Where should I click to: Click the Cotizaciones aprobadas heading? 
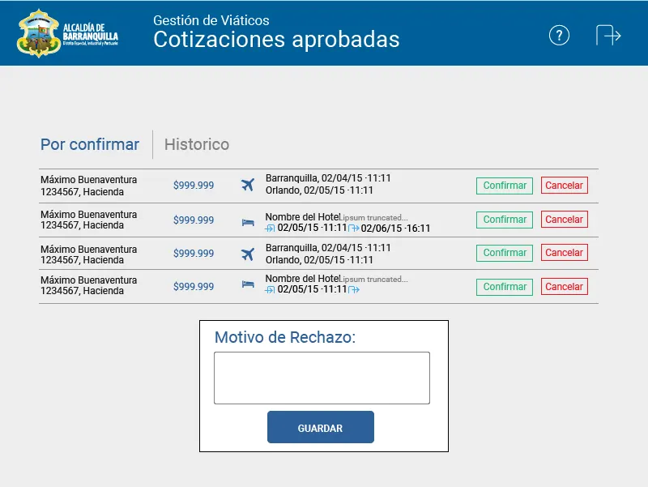276,40
